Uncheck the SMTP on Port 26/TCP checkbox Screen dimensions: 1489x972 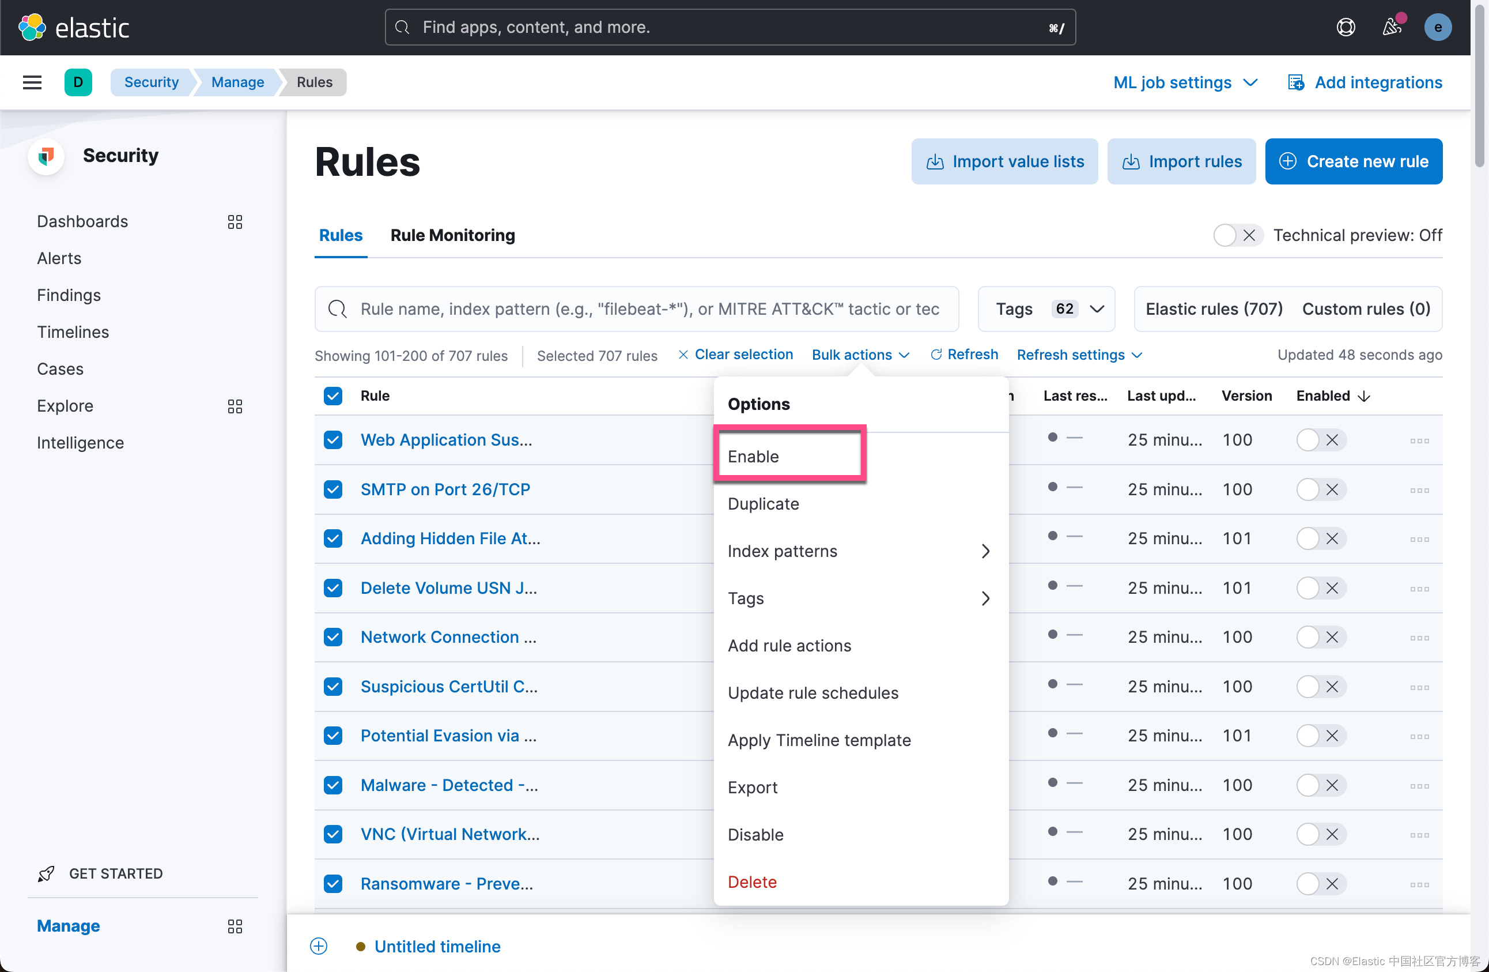coord(333,489)
